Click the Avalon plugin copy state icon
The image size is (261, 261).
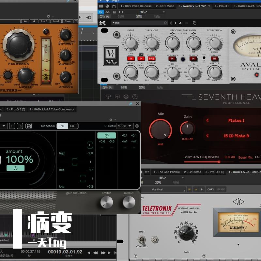point(194,23)
